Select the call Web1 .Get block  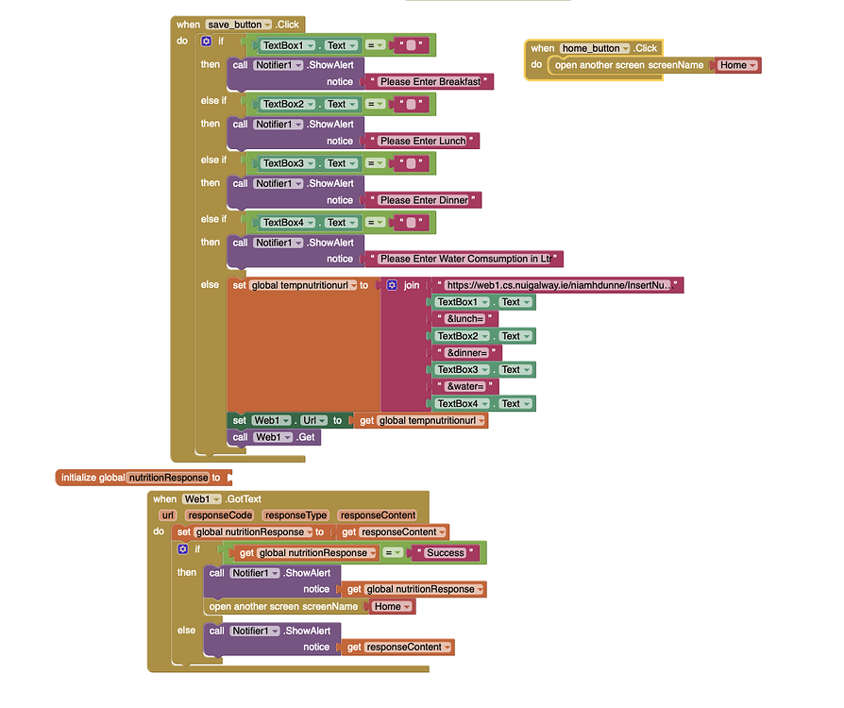(x=275, y=437)
